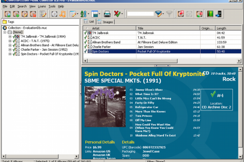This screenshot has height=162, width=244.
Task: Open dropdown arrow beside the A-Z sort icon
Action: (x=88, y=14)
